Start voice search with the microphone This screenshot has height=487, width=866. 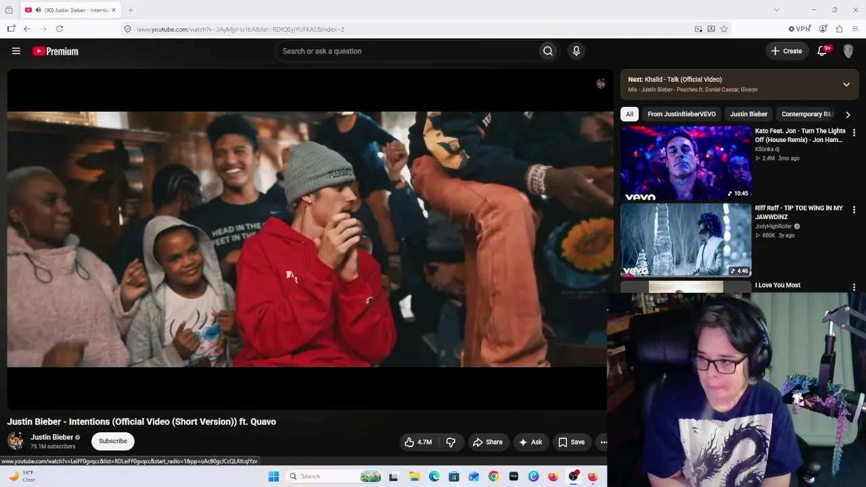pyautogui.click(x=576, y=51)
